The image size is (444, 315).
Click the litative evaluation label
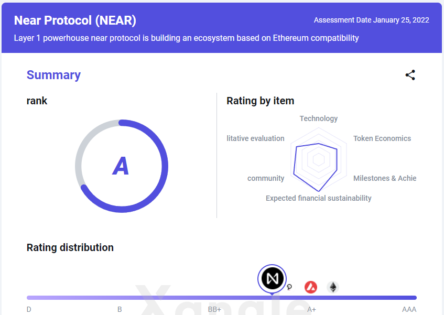(x=255, y=138)
